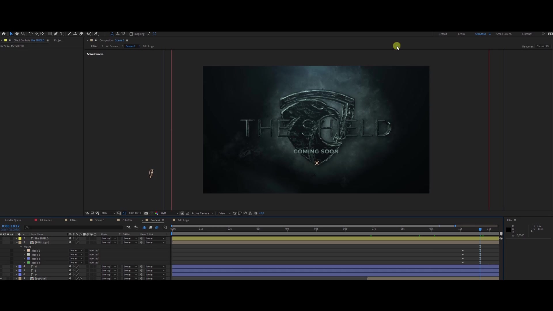Image resolution: width=553 pixels, height=311 pixels.
Task: Click the Home icon in the toolbar
Action: tap(4, 34)
